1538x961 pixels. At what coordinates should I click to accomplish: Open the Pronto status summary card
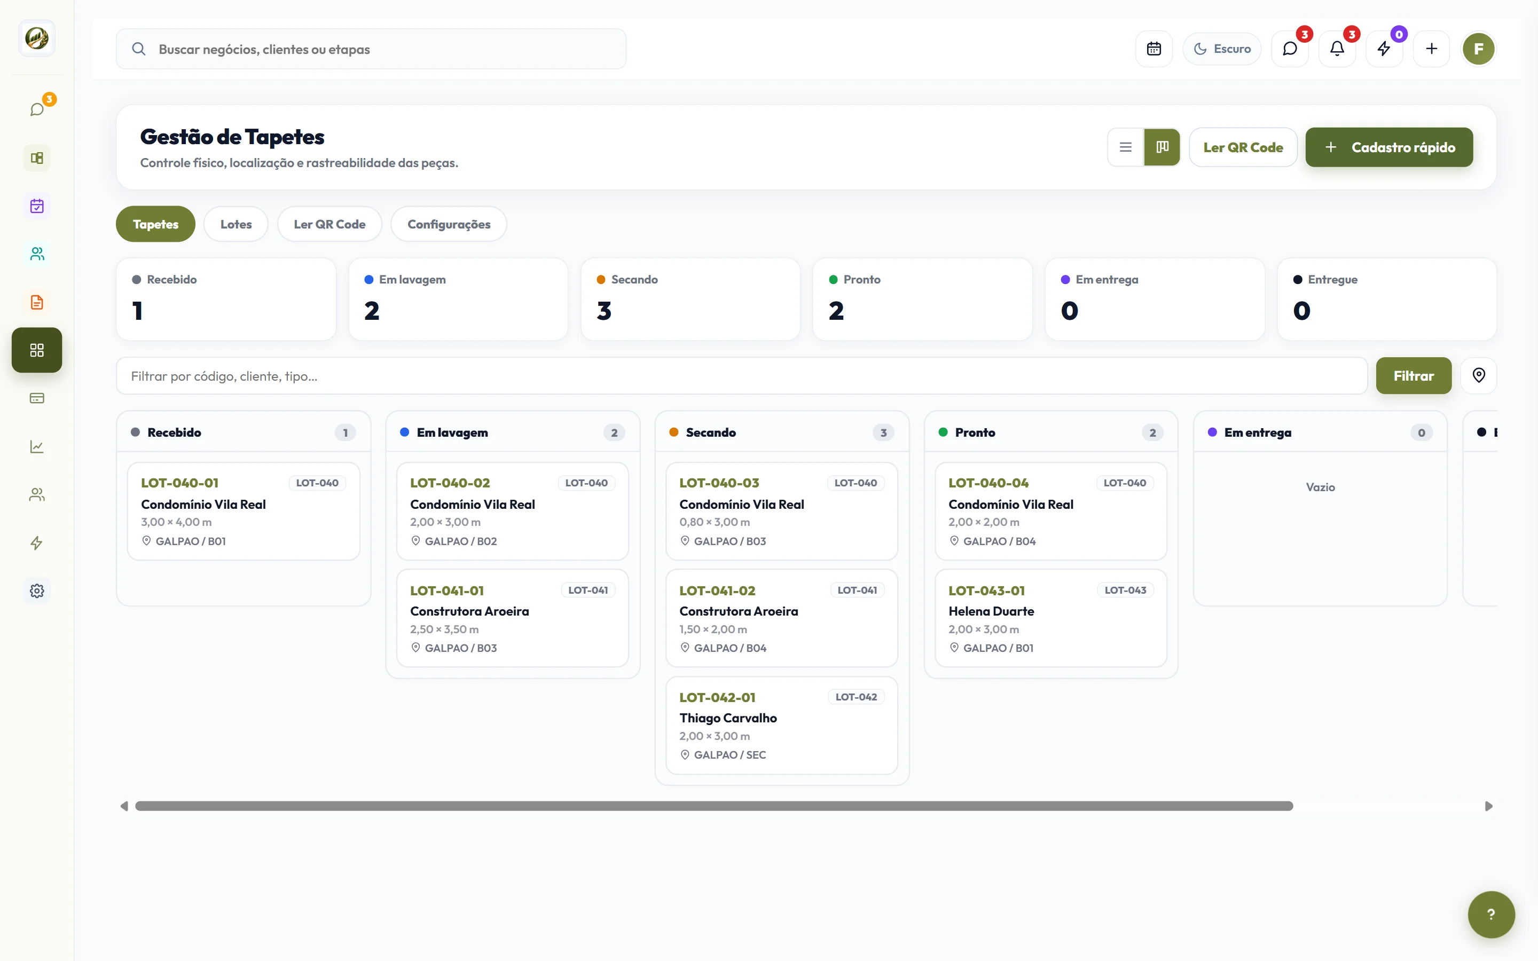[x=922, y=299]
